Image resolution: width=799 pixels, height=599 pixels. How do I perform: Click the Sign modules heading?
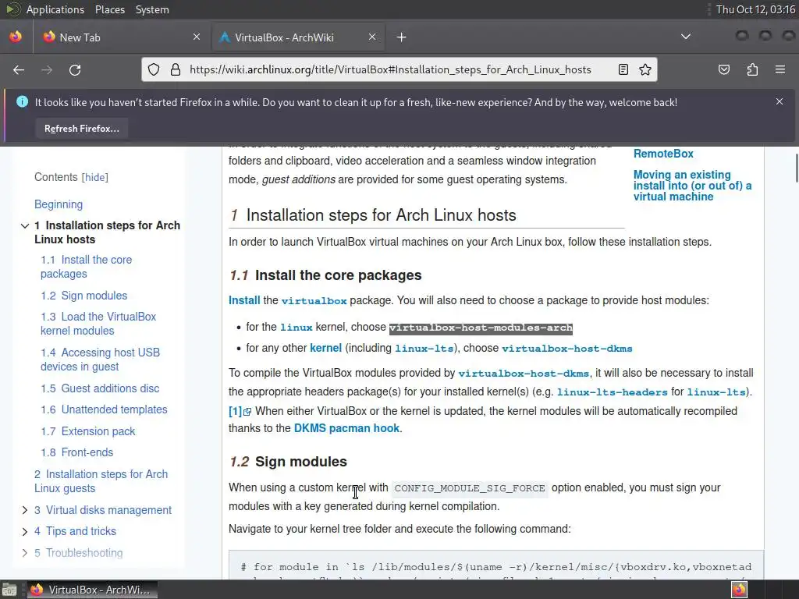click(x=300, y=462)
